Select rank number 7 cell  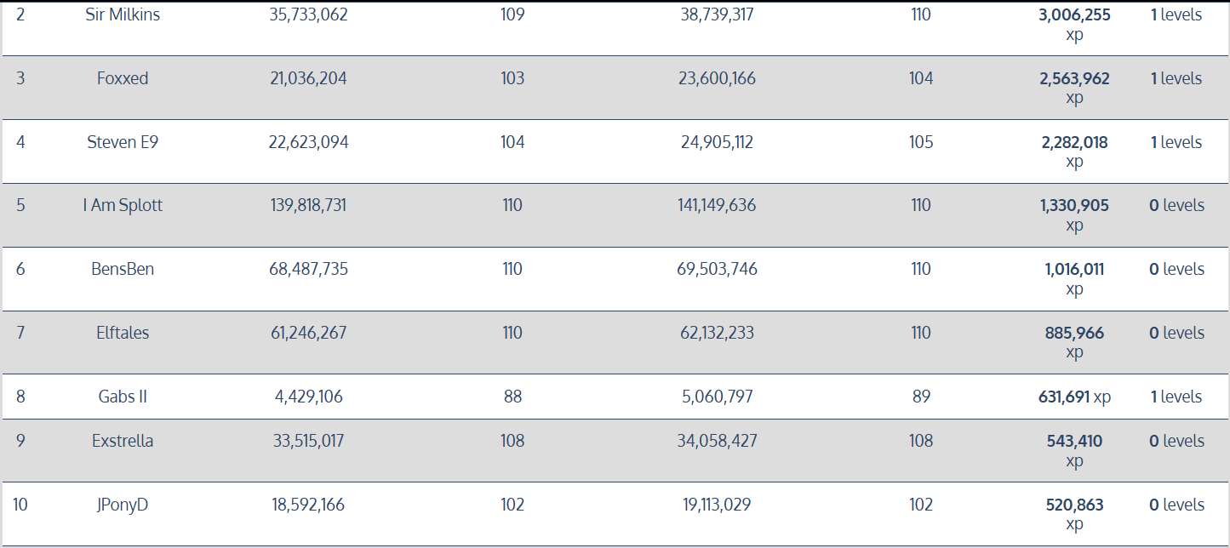point(20,333)
